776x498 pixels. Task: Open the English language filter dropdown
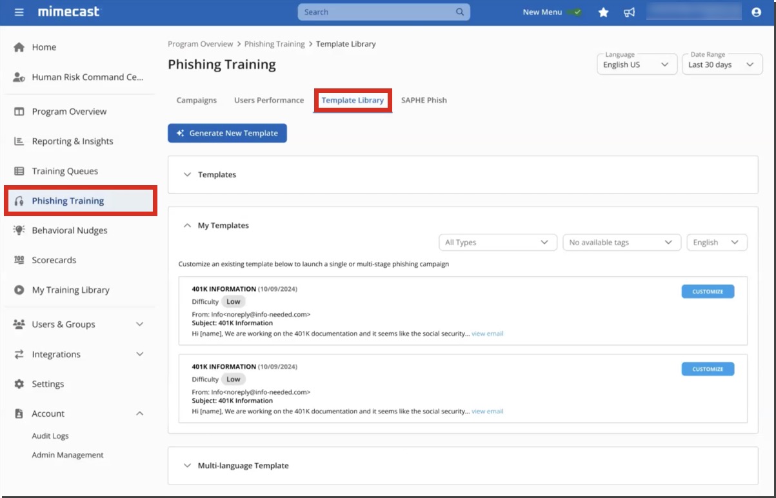point(717,243)
